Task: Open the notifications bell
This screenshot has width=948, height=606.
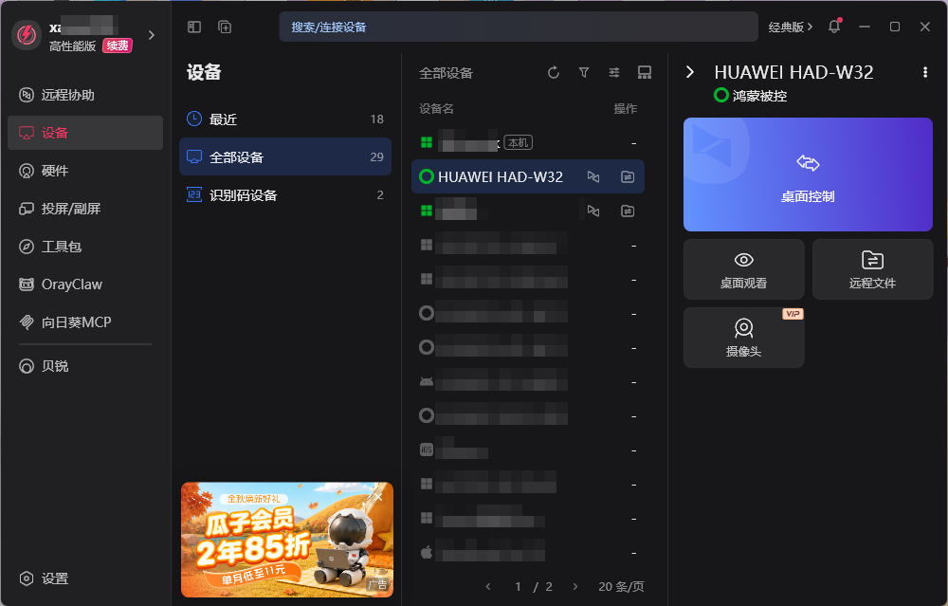Action: (834, 26)
